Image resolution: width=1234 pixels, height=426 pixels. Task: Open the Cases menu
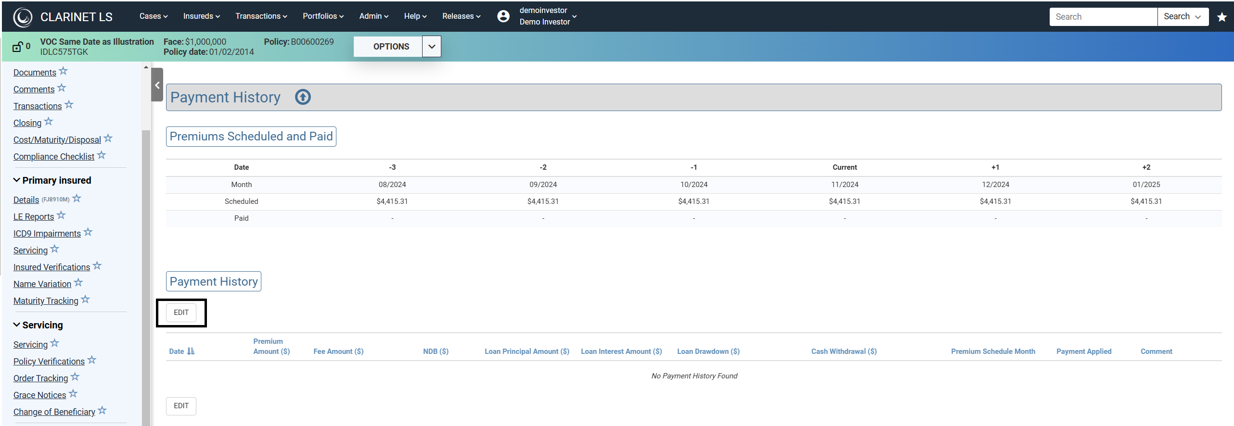click(x=154, y=16)
